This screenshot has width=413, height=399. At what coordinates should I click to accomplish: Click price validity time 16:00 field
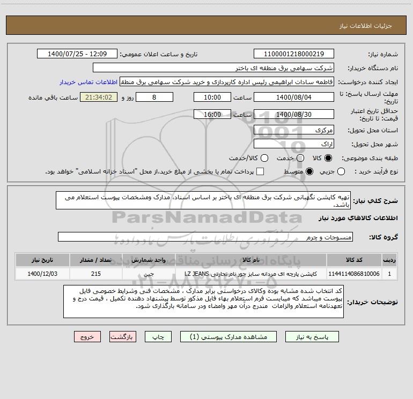[212, 114]
